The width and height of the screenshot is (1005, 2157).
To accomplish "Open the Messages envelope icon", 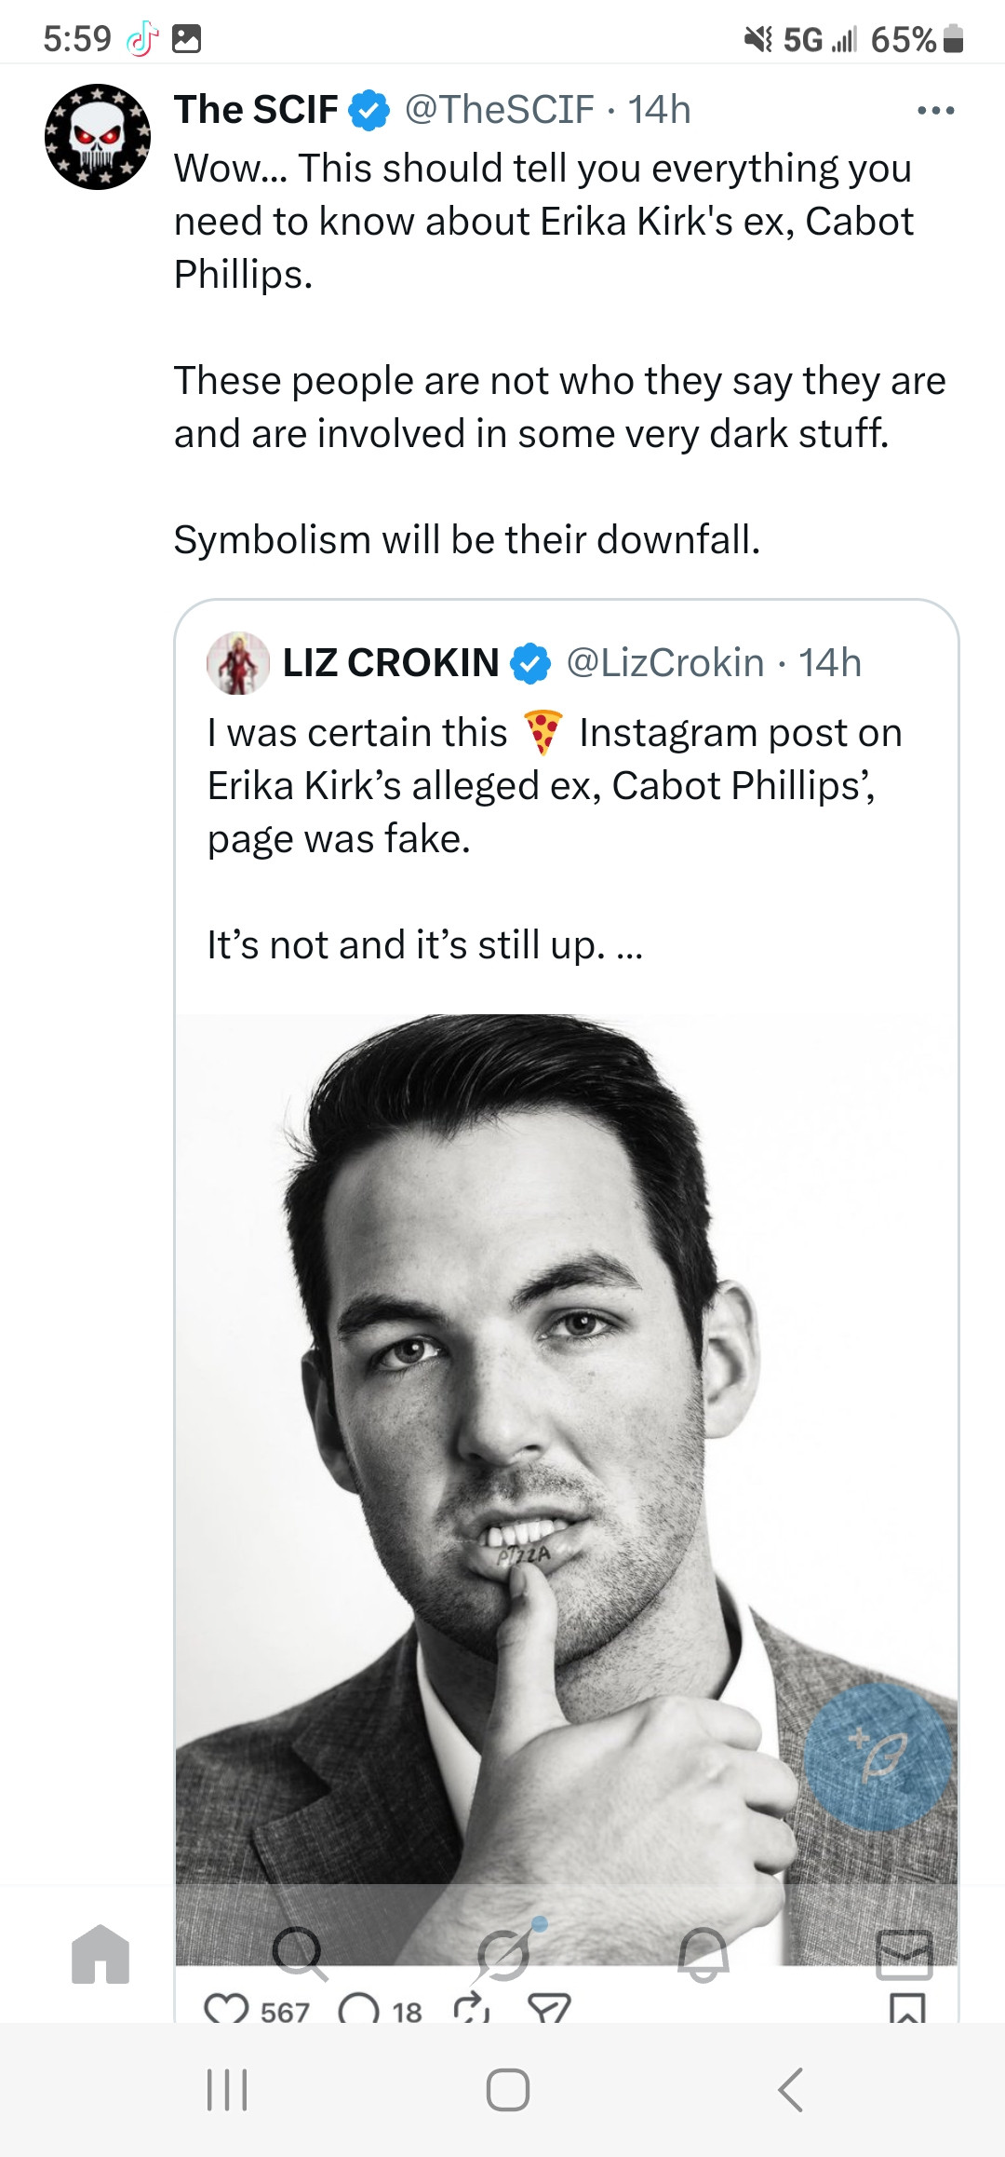I will coord(904,1953).
